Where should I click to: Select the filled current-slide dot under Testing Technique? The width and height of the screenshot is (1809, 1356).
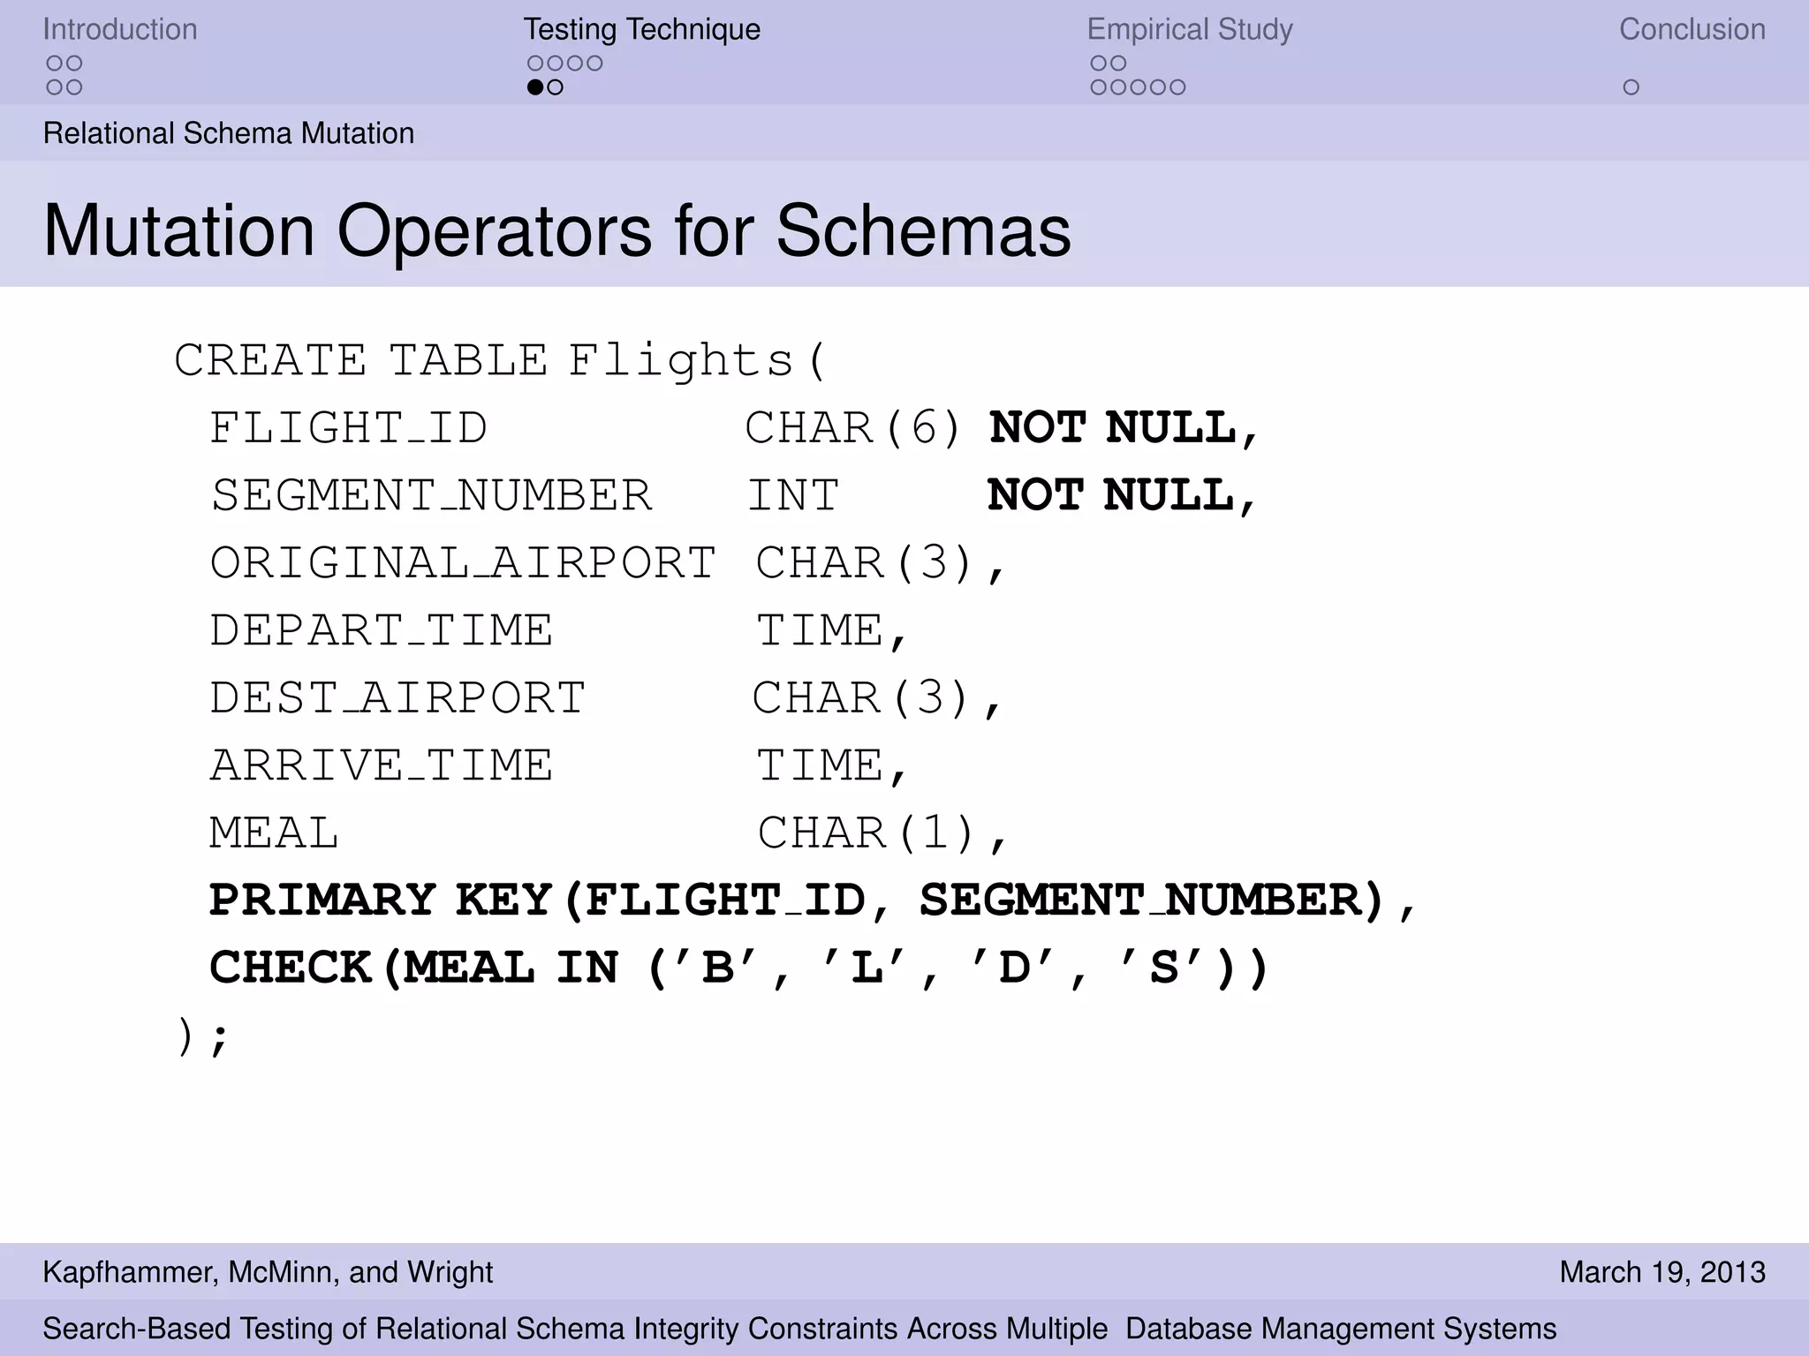click(534, 87)
